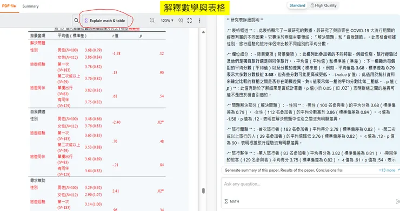Click the t value -2.40 cell
Viewport: 400px width, 211px height.
coord(117,122)
